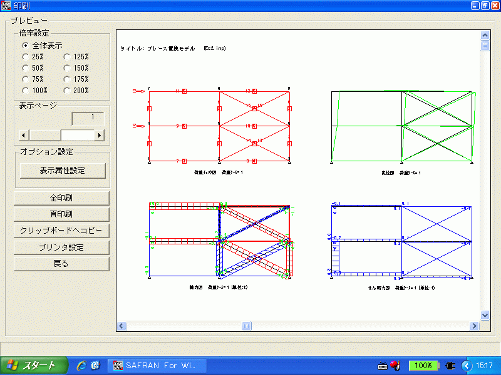Click the 頁印刷 page print button
The height and width of the screenshot is (375, 501).
tap(61, 214)
